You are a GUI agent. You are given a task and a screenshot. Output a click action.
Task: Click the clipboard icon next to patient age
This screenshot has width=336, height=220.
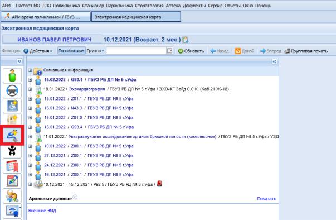coord(186,40)
